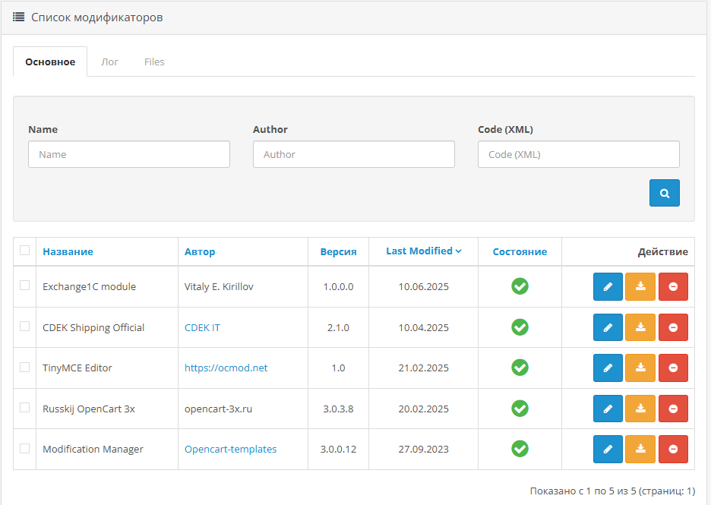This screenshot has height=505, width=711.
Task: Download the CDEK Shipping Official modifier
Action: click(x=640, y=327)
